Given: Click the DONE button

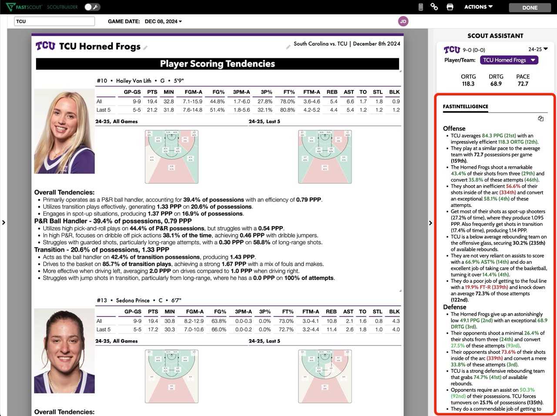Looking at the screenshot, I should pos(530,7).
